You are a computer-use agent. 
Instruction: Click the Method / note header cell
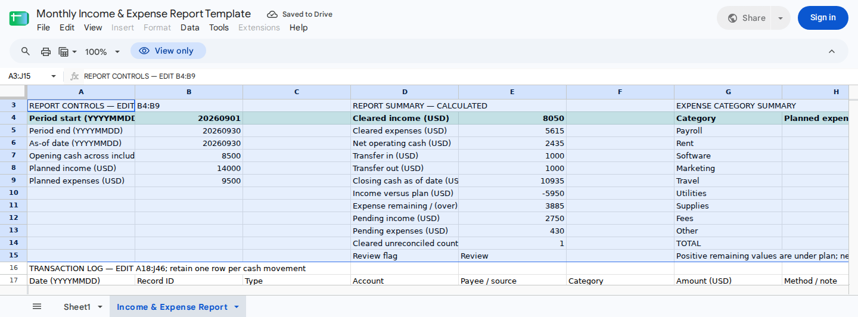(815, 281)
